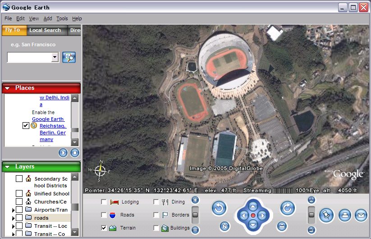
Task: Click the add placemark pushpin icon
Action: [325, 215]
